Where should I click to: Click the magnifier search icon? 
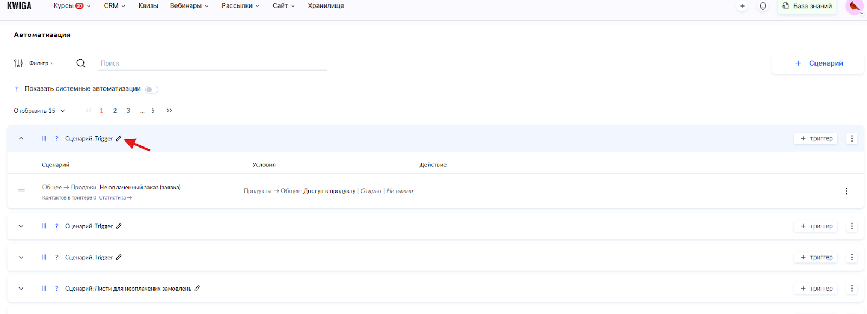click(x=81, y=63)
